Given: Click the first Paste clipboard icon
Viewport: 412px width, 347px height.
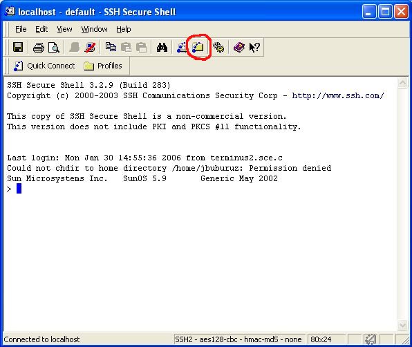Looking at the screenshot, I should (x=126, y=48).
